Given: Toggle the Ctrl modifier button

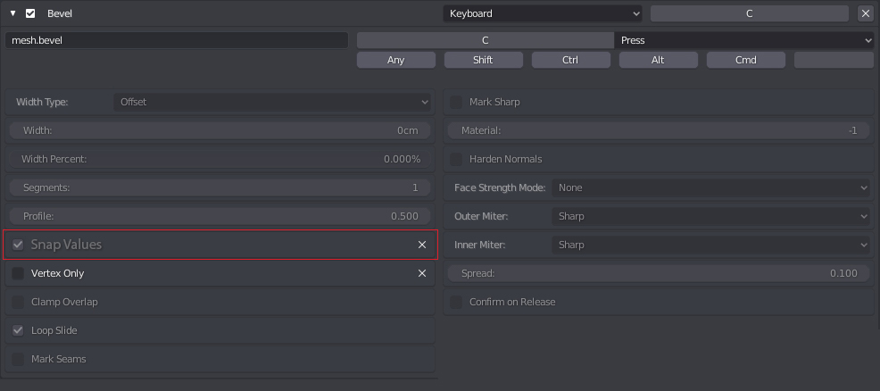Looking at the screenshot, I should click(571, 60).
